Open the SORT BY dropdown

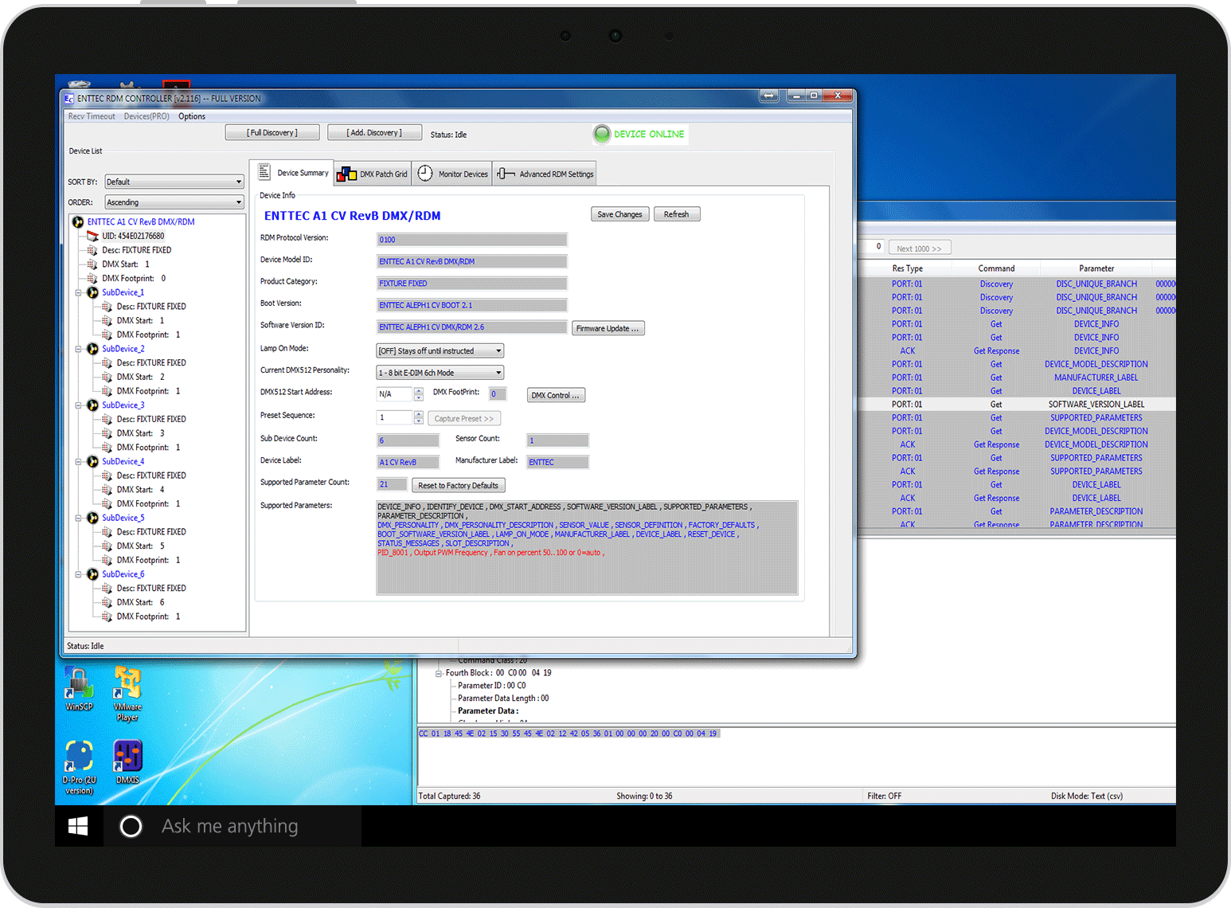point(174,182)
